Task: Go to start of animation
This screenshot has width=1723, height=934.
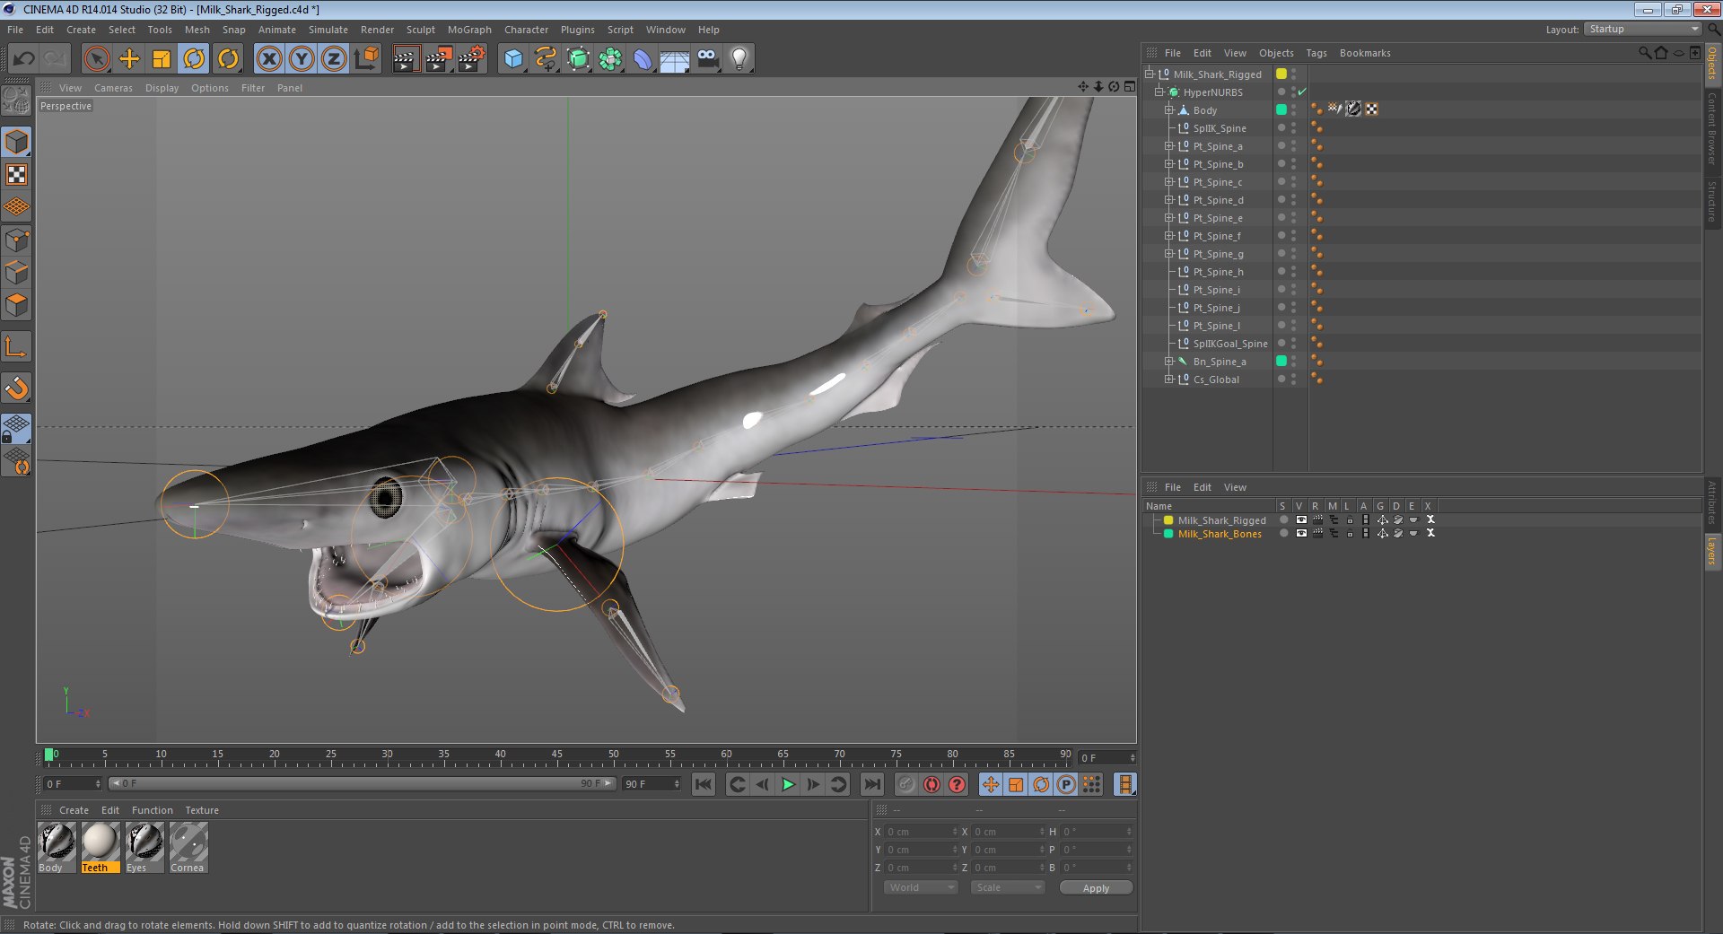Action: point(704,785)
